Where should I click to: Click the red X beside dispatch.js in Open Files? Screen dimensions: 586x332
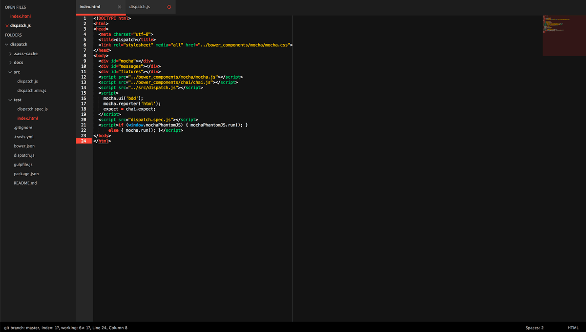pyautogui.click(x=7, y=25)
